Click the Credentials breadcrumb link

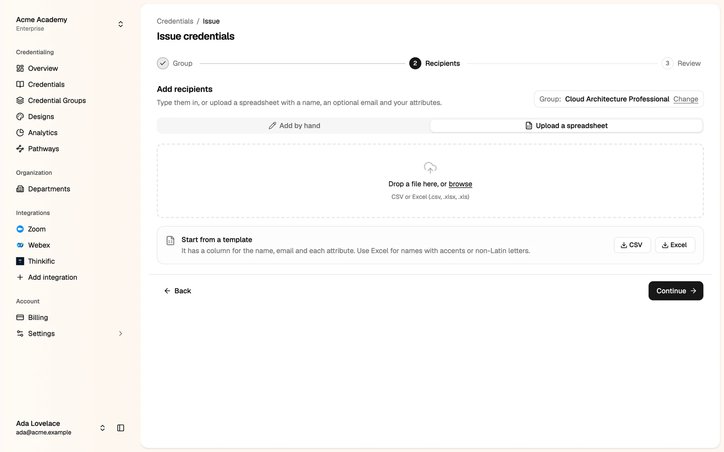click(175, 21)
